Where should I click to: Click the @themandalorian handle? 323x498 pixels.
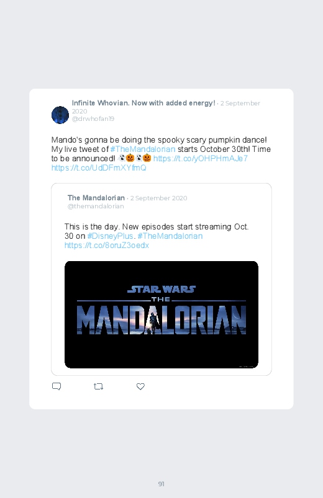[96, 206]
